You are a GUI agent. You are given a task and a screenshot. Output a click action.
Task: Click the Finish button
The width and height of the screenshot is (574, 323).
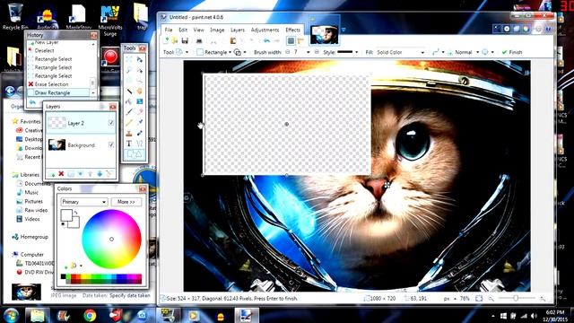512,52
